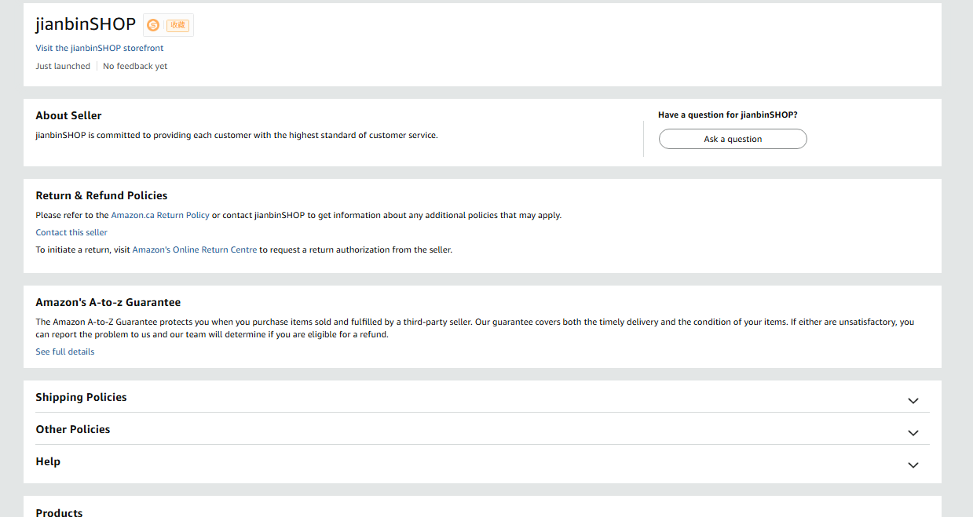Viewport: 973px width, 517px height.
Task: Open Amazon's Online Return Centre link
Action: (195, 249)
